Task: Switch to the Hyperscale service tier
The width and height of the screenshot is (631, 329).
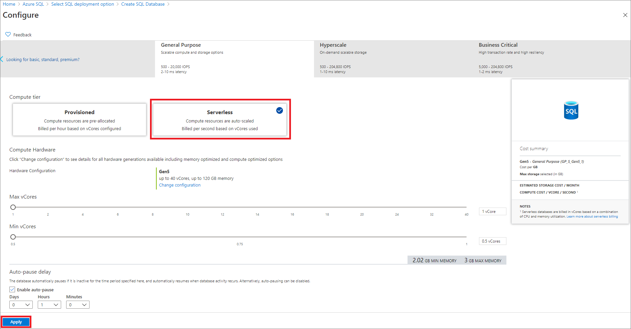Action: (x=394, y=58)
